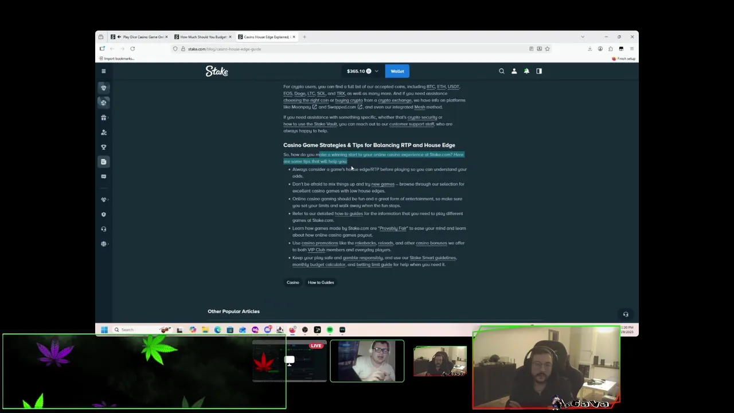The height and width of the screenshot is (413, 734).
Task: Click the Stake logo
Action: click(217, 71)
